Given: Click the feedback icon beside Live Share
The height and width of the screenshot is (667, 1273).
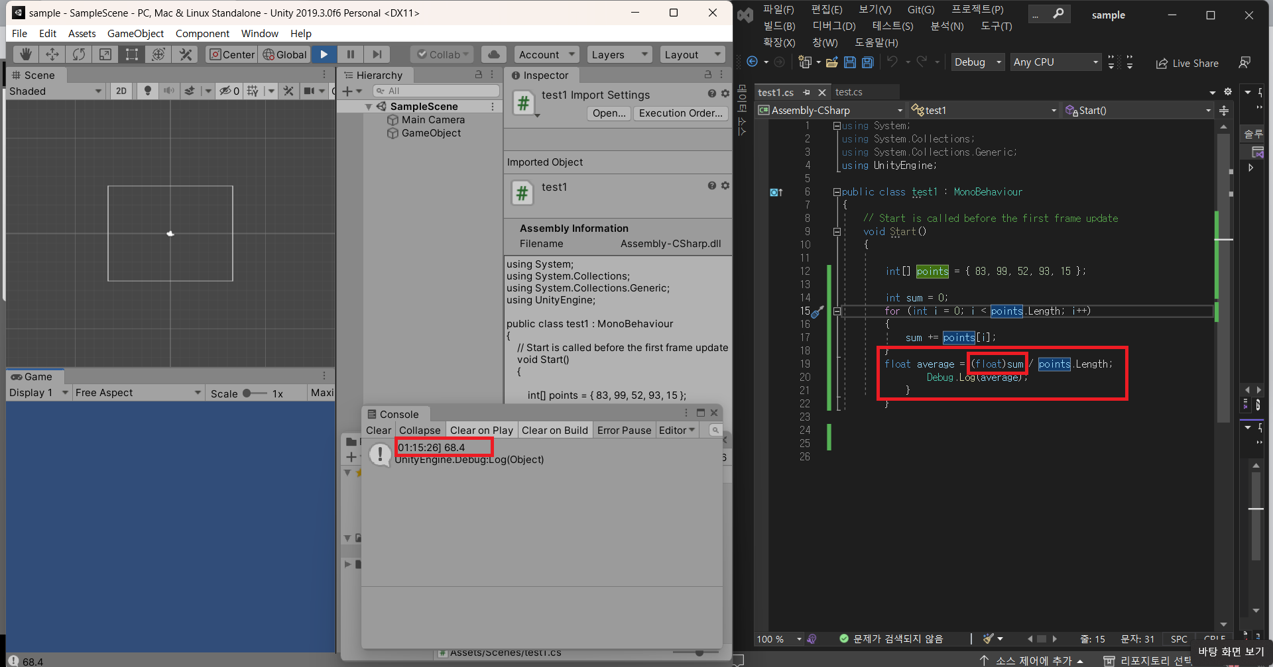Looking at the screenshot, I should pos(1244,62).
